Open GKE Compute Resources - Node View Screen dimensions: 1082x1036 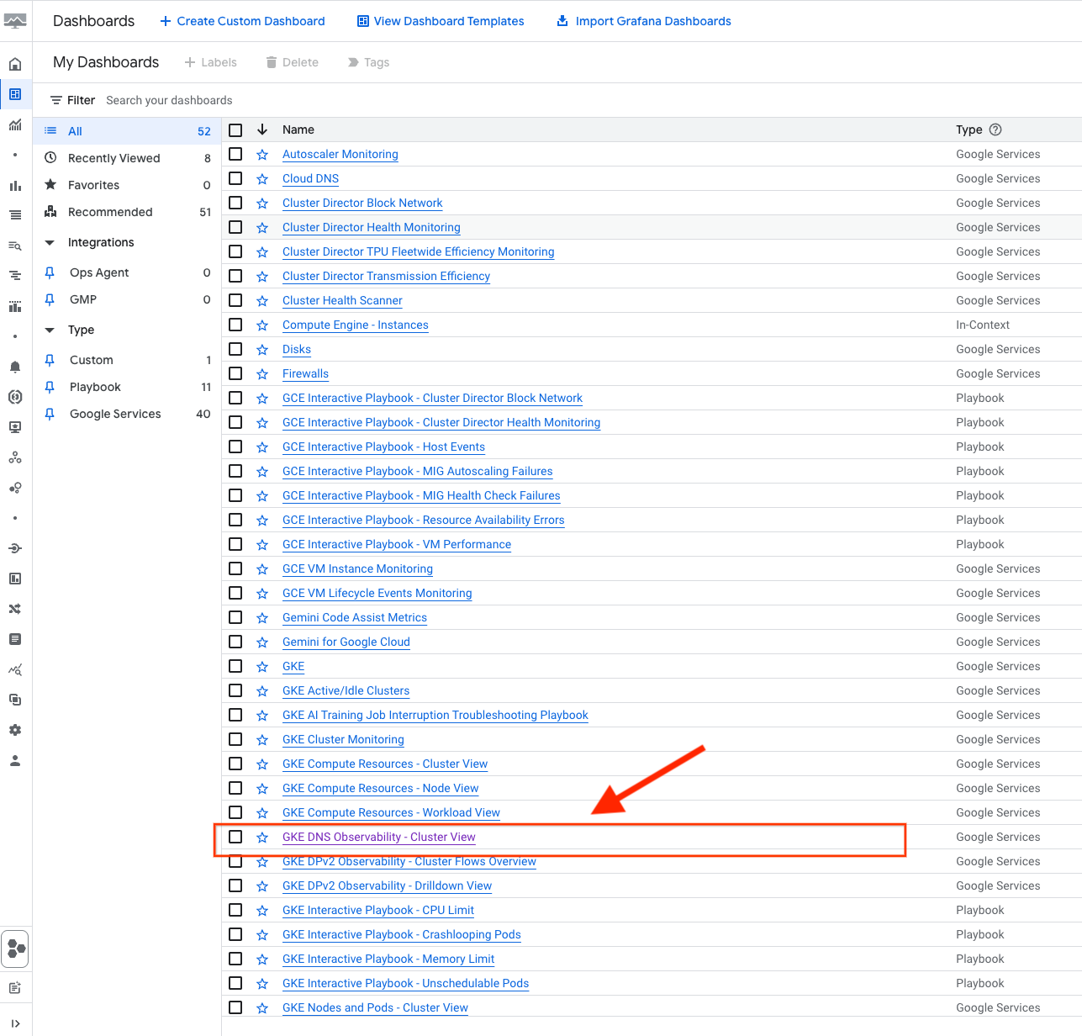(x=381, y=788)
